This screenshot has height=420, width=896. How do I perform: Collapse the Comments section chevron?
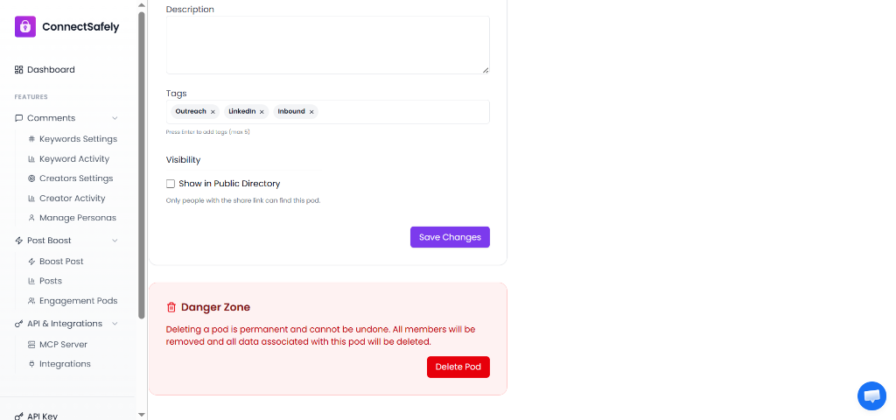pyautogui.click(x=115, y=118)
